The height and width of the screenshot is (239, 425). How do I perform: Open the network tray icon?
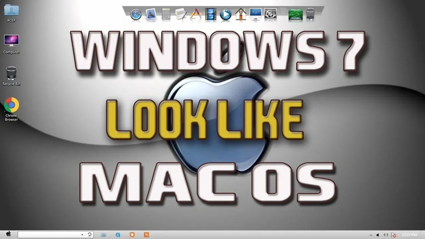tap(386, 235)
